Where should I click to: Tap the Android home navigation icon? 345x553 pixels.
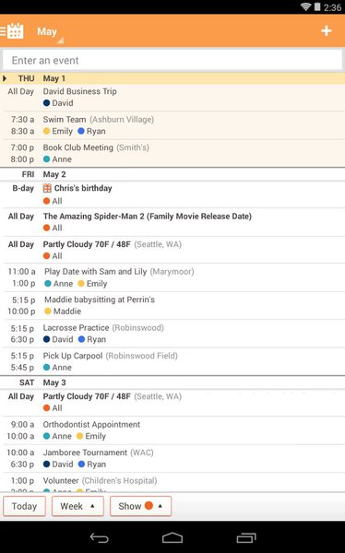(x=172, y=538)
